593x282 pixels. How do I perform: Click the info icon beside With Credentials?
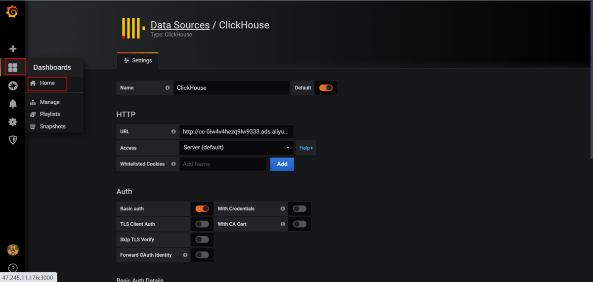(283, 209)
